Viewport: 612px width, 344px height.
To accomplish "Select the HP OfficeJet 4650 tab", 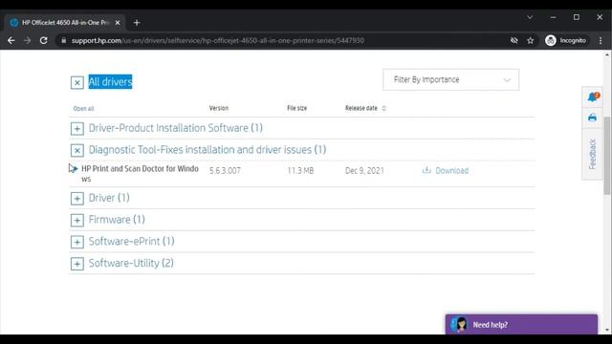I will pyautogui.click(x=66, y=23).
